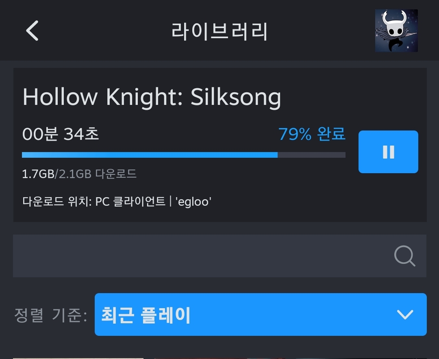
Task: Open the 최근 플레이 sort dropdown
Action: 261,314
